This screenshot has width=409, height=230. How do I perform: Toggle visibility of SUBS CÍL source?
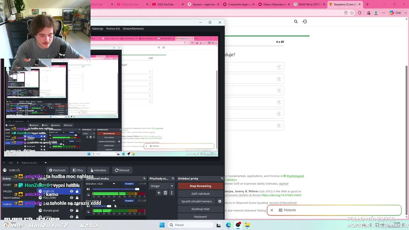coord(72,191)
